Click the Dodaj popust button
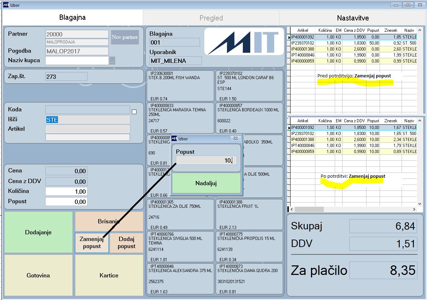 (127, 243)
